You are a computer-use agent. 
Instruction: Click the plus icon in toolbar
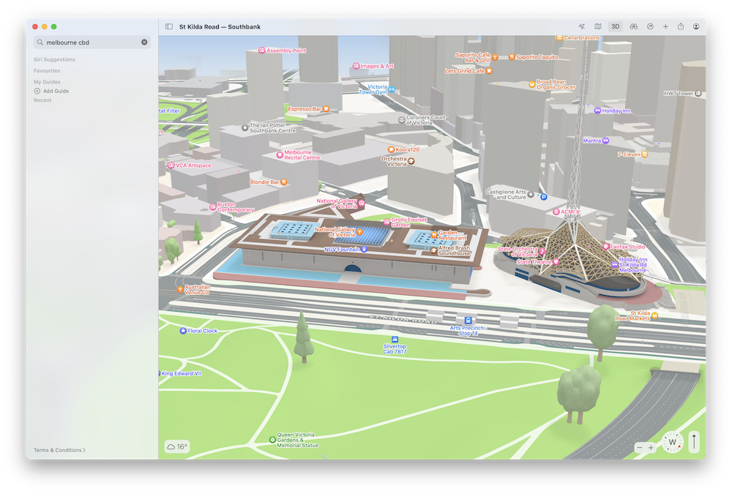tap(665, 26)
